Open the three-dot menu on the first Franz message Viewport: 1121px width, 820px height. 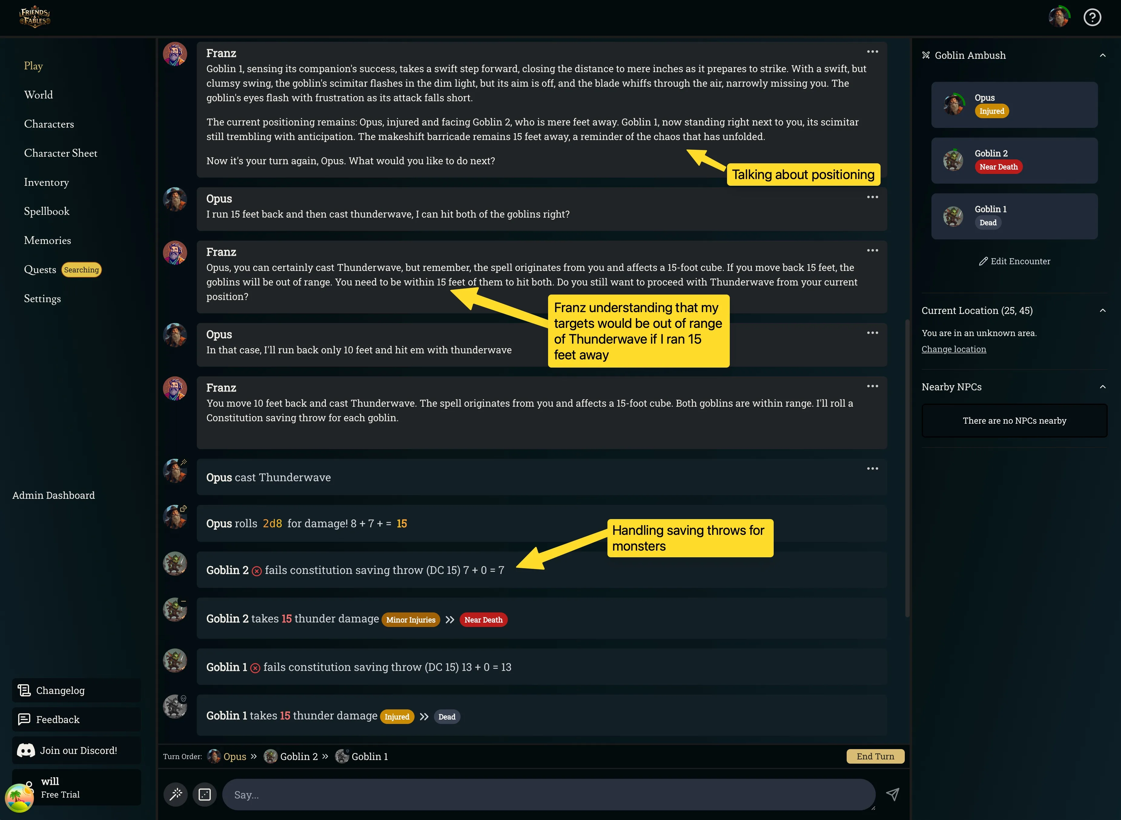[x=872, y=52]
